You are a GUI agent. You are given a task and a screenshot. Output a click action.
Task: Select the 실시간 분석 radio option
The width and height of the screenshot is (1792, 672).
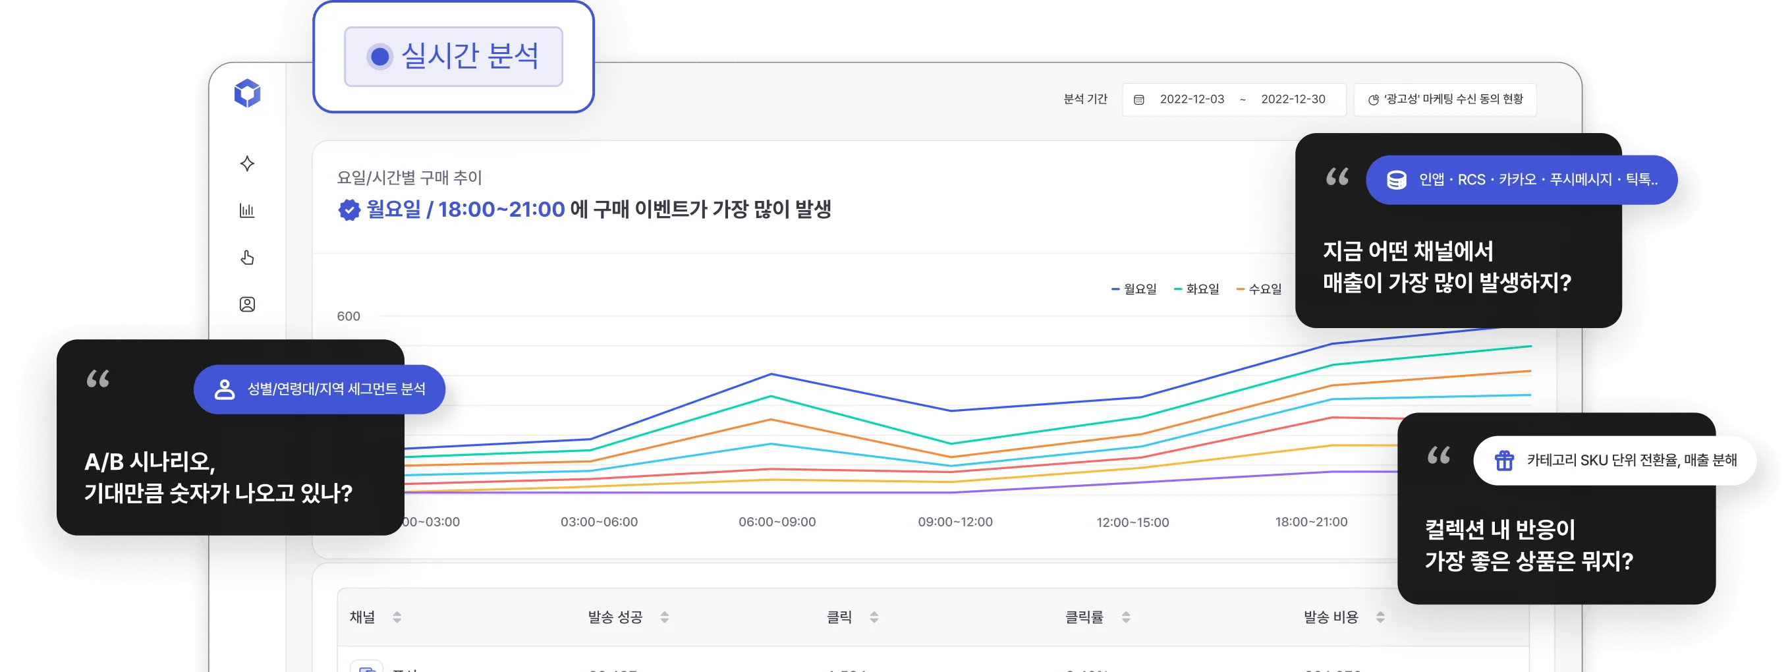click(x=453, y=57)
